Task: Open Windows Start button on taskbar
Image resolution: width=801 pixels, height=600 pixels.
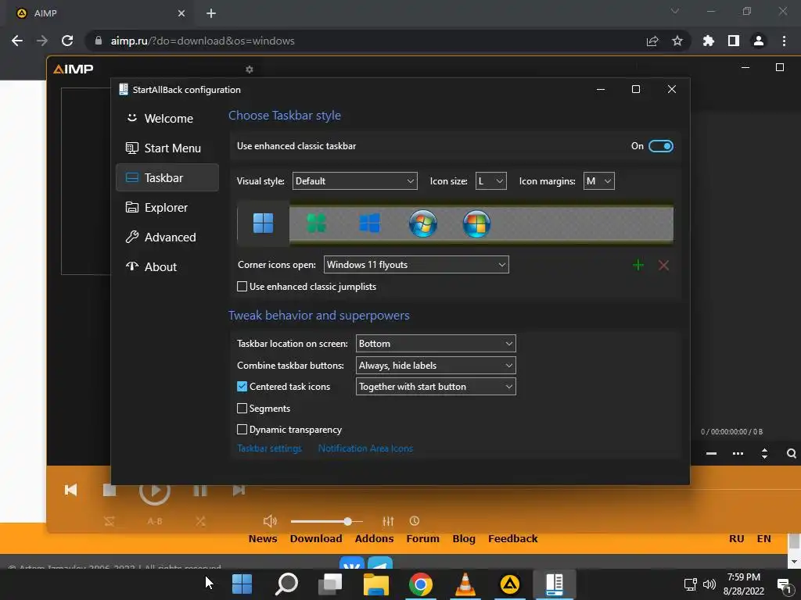Action: point(242,584)
